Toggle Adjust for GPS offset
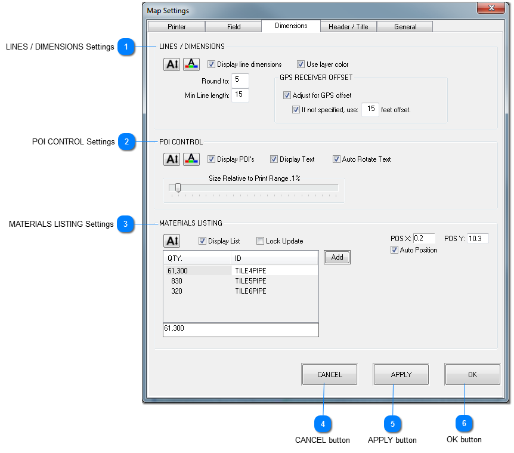Viewport: 514px width, 453px height. click(x=287, y=95)
